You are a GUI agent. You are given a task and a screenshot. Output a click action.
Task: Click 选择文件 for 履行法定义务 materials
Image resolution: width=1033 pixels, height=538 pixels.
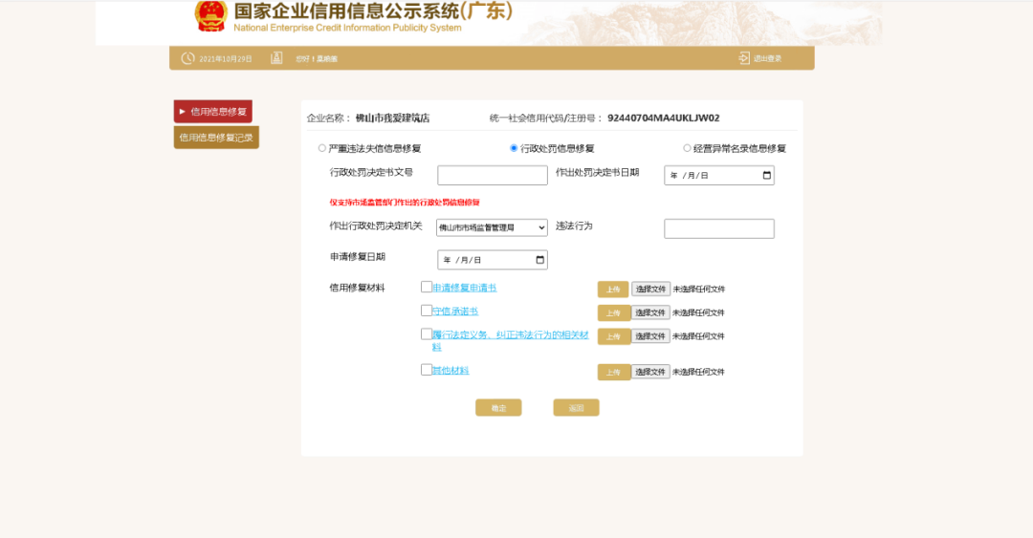coord(650,335)
